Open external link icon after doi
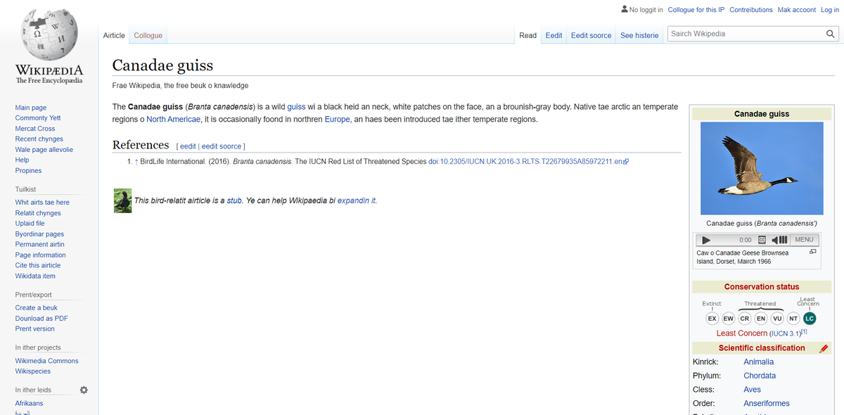This screenshot has height=415, width=844. 626,162
